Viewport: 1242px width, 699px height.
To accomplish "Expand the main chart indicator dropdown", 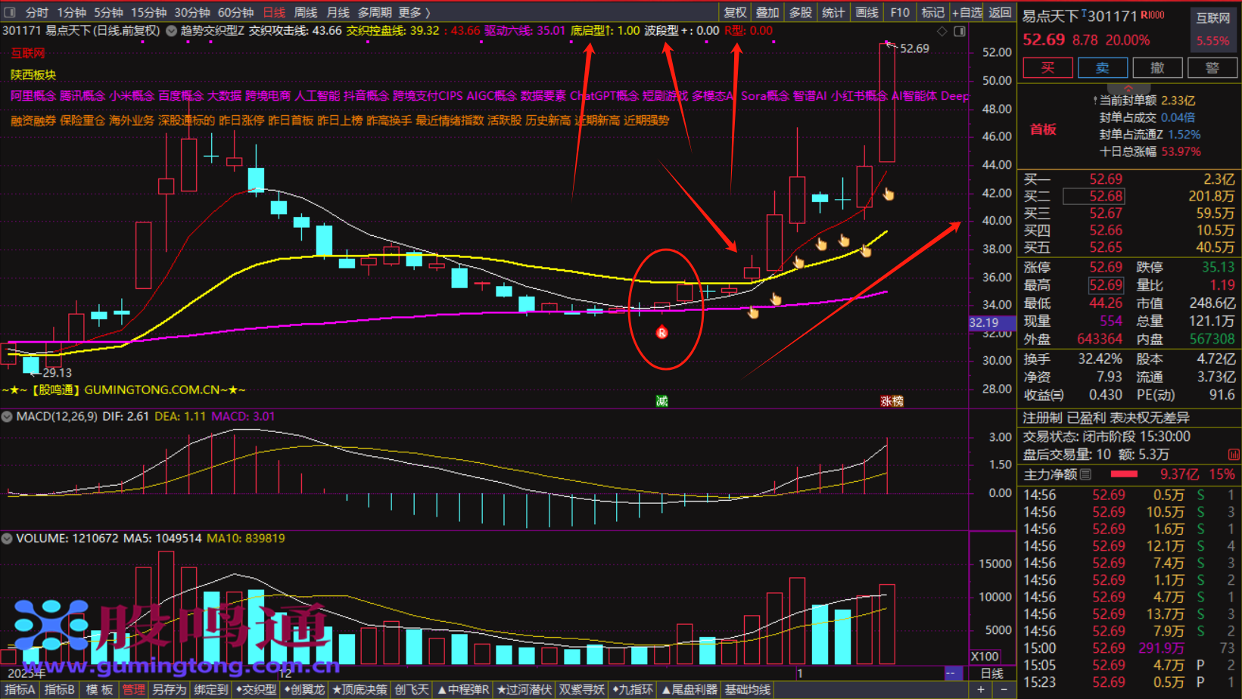I will (x=172, y=31).
